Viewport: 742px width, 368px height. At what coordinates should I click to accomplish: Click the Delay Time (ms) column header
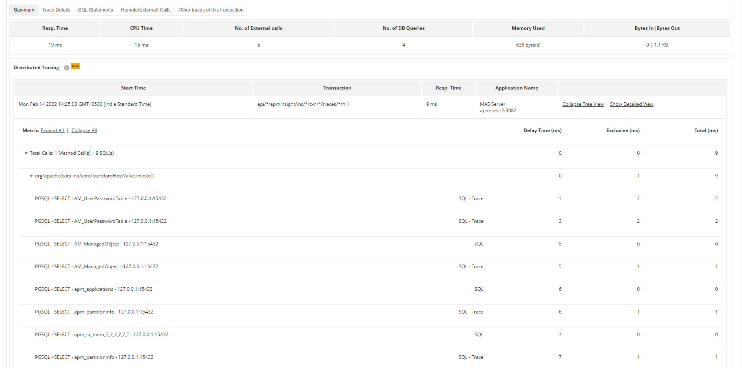[x=542, y=130]
